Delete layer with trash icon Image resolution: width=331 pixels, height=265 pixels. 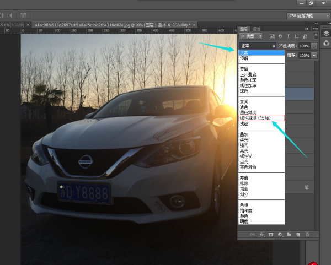point(307,235)
